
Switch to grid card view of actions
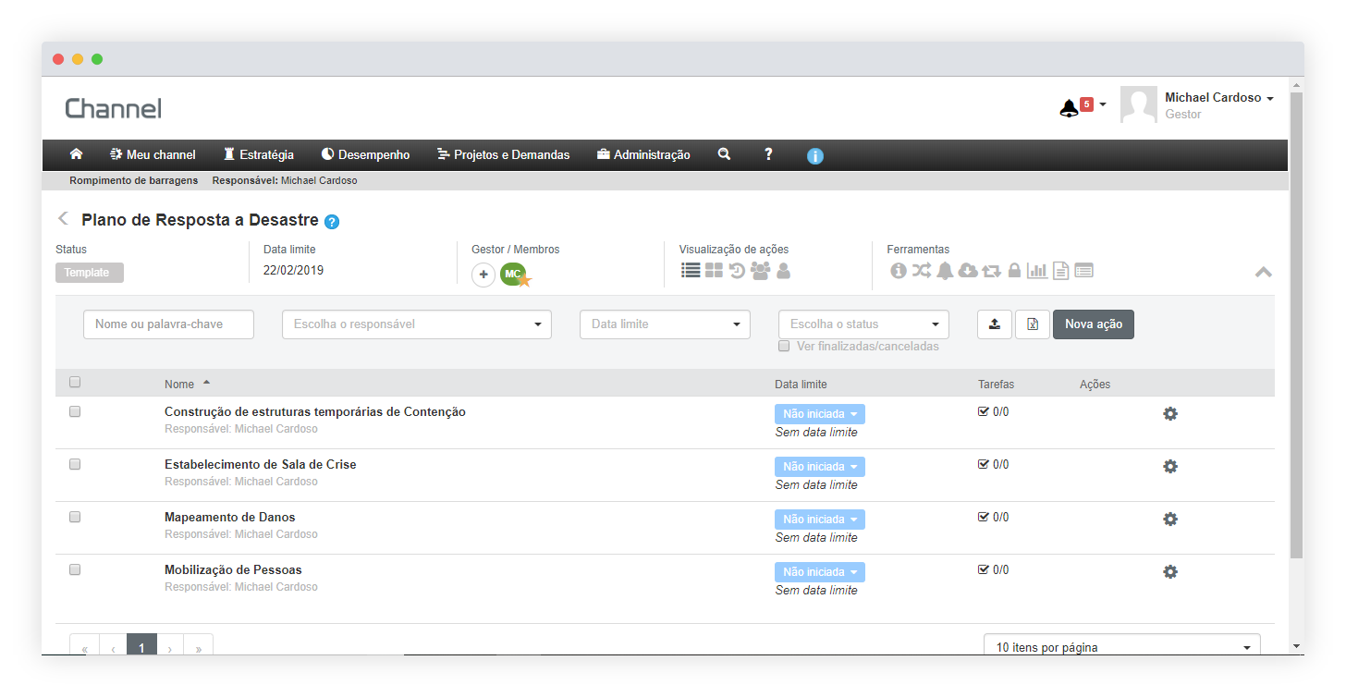pos(714,270)
